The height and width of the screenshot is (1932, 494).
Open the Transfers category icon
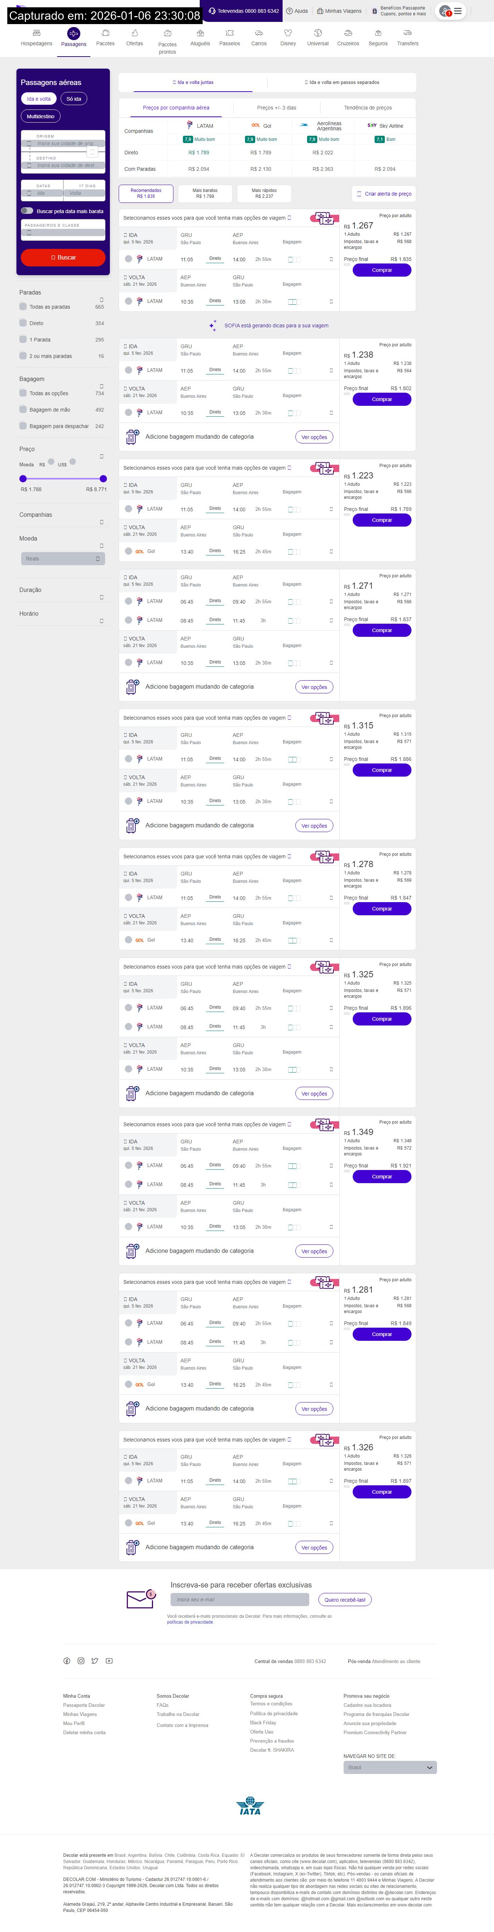click(x=408, y=34)
